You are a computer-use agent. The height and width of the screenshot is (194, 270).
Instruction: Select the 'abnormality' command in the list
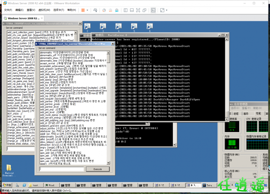(x=46, y=52)
